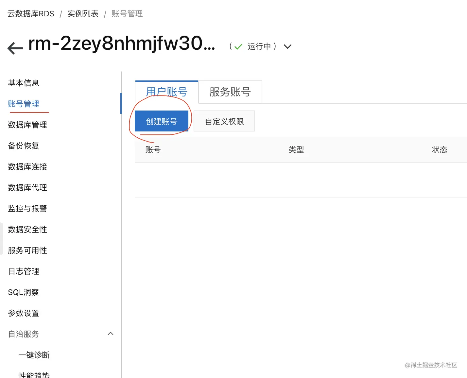The image size is (467, 378).
Task: Go back using the left arrow icon
Action: (x=15, y=48)
